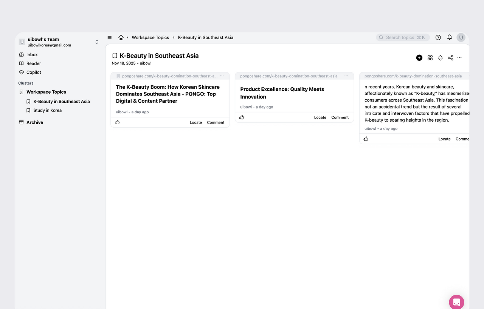This screenshot has width=484, height=309.
Task: Open notifications bell in top bar
Action: [450, 37]
